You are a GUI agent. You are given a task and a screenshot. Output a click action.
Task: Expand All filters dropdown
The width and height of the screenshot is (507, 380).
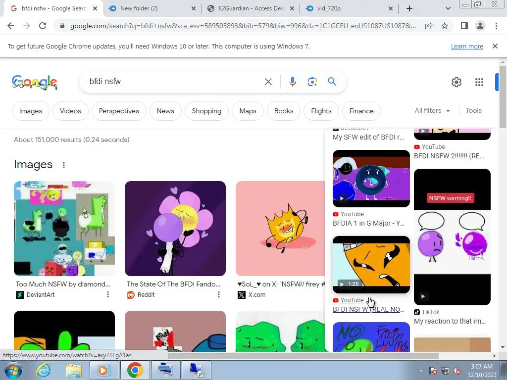[432, 110]
